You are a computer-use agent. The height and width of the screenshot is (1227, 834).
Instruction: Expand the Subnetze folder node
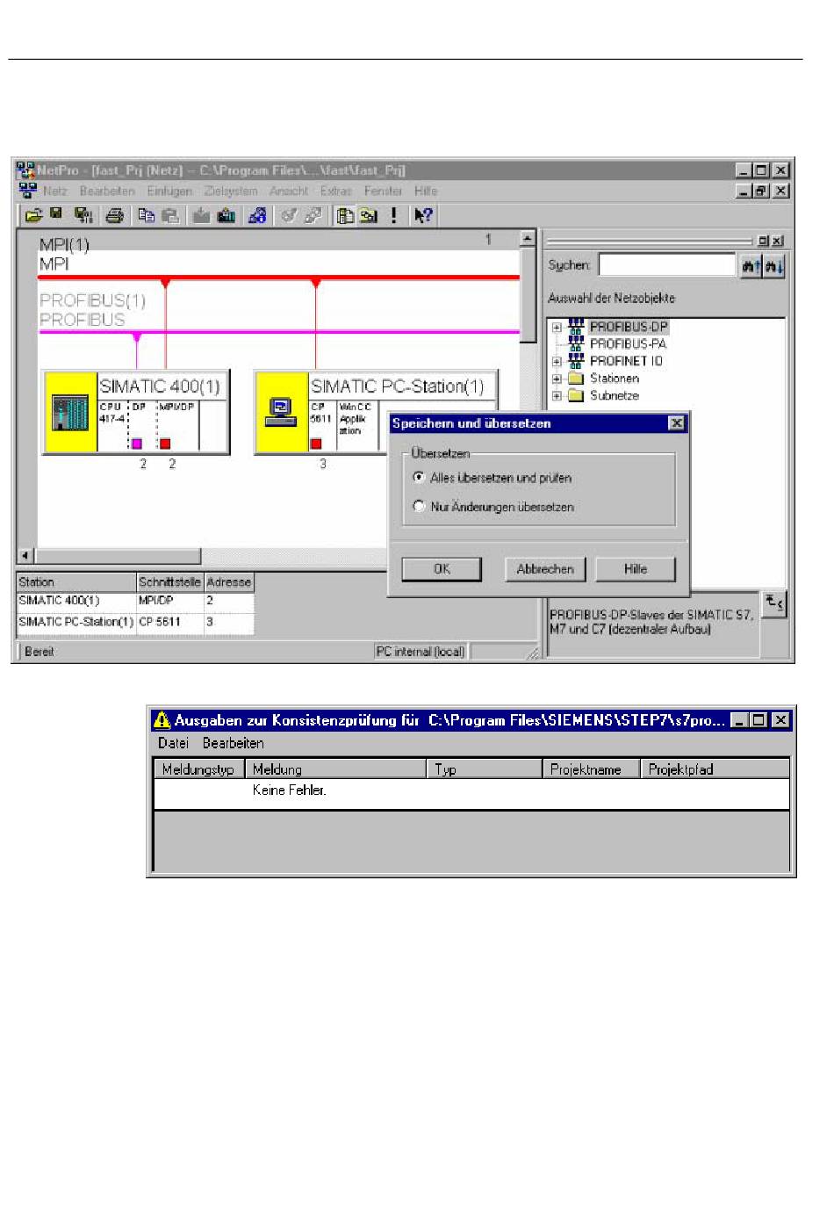[557, 396]
